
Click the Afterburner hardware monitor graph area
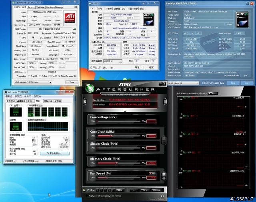coord(214,142)
